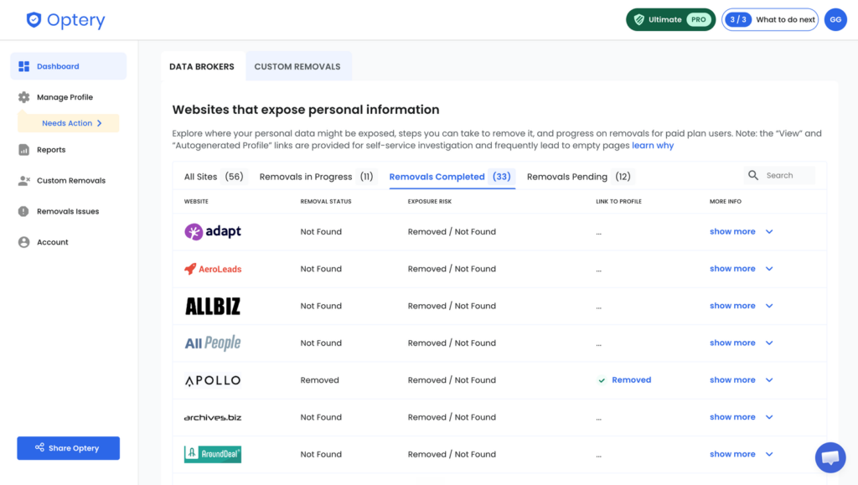Click the Reports chart icon
The width and height of the screenshot is (858, 485).
click(23, 149)
